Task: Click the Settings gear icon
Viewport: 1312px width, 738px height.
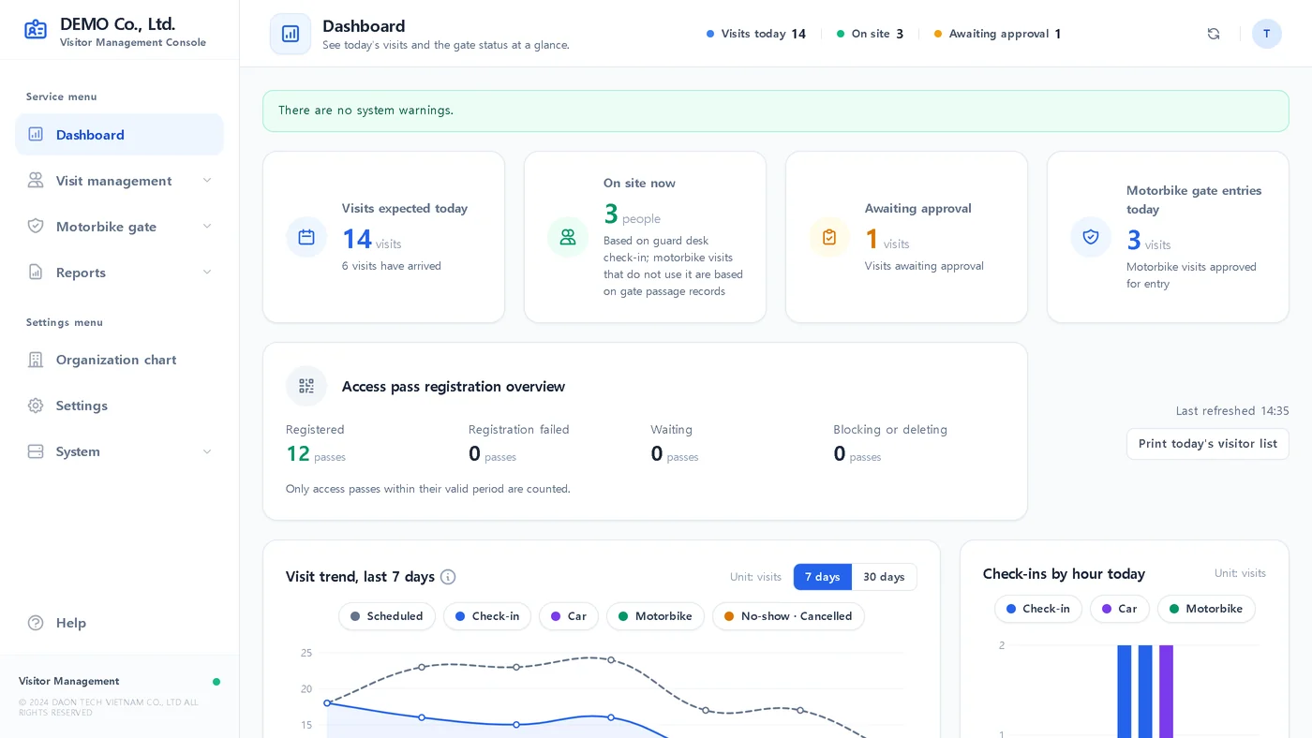Action: [36, 406]
